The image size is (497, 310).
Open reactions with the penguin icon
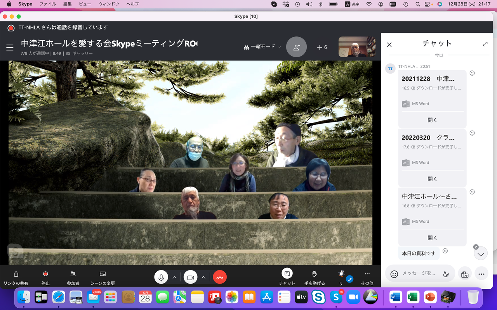[341, 278]
